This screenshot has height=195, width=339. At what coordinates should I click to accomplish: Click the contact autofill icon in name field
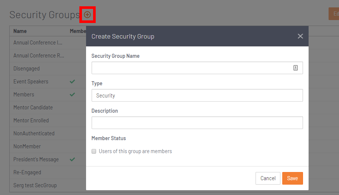tap(296, 68)
